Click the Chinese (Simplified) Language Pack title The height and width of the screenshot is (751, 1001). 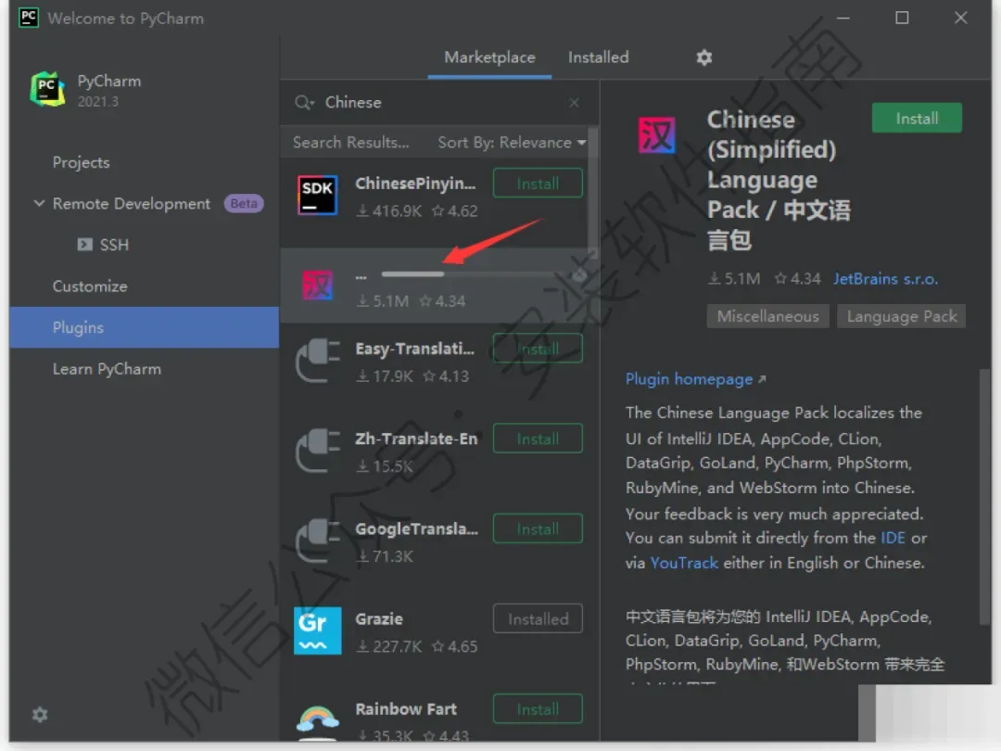click(779, 180)
